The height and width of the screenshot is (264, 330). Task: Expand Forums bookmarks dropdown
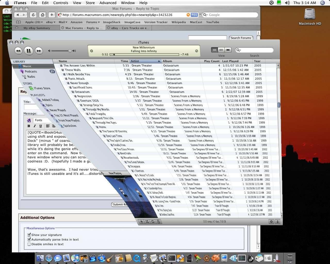[x=93, y=22]
